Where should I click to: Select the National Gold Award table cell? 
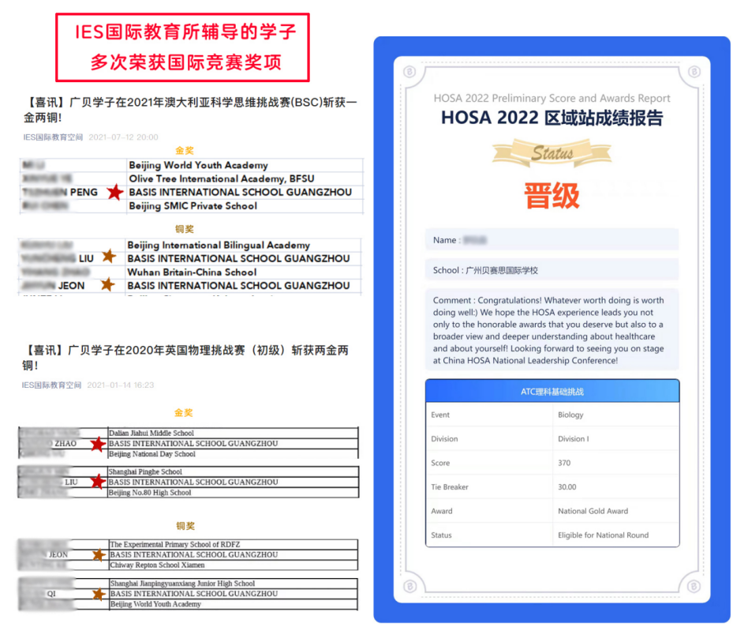[x=593, y=511]
